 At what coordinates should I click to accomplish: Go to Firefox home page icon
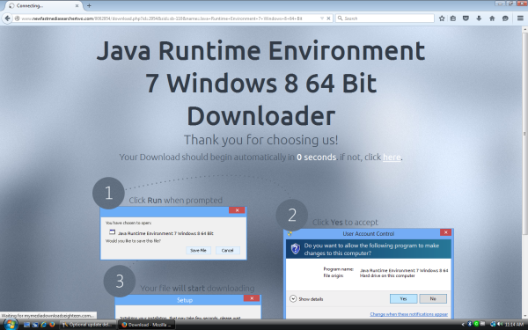coord(492,18)
